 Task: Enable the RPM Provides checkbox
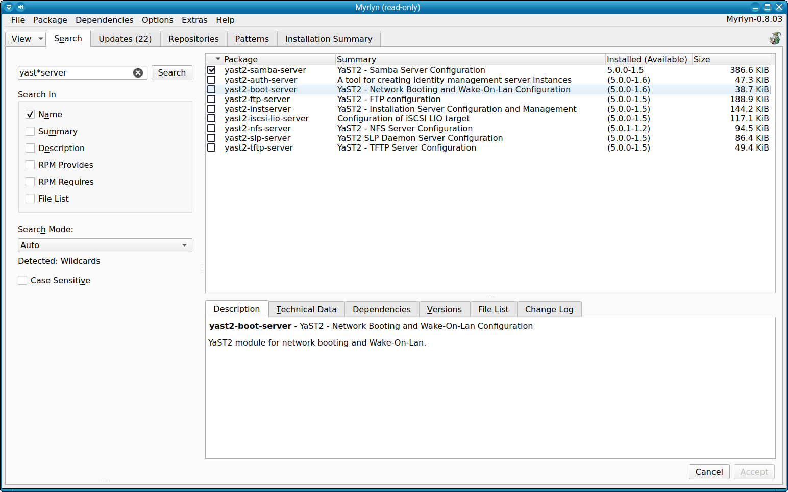30,165
